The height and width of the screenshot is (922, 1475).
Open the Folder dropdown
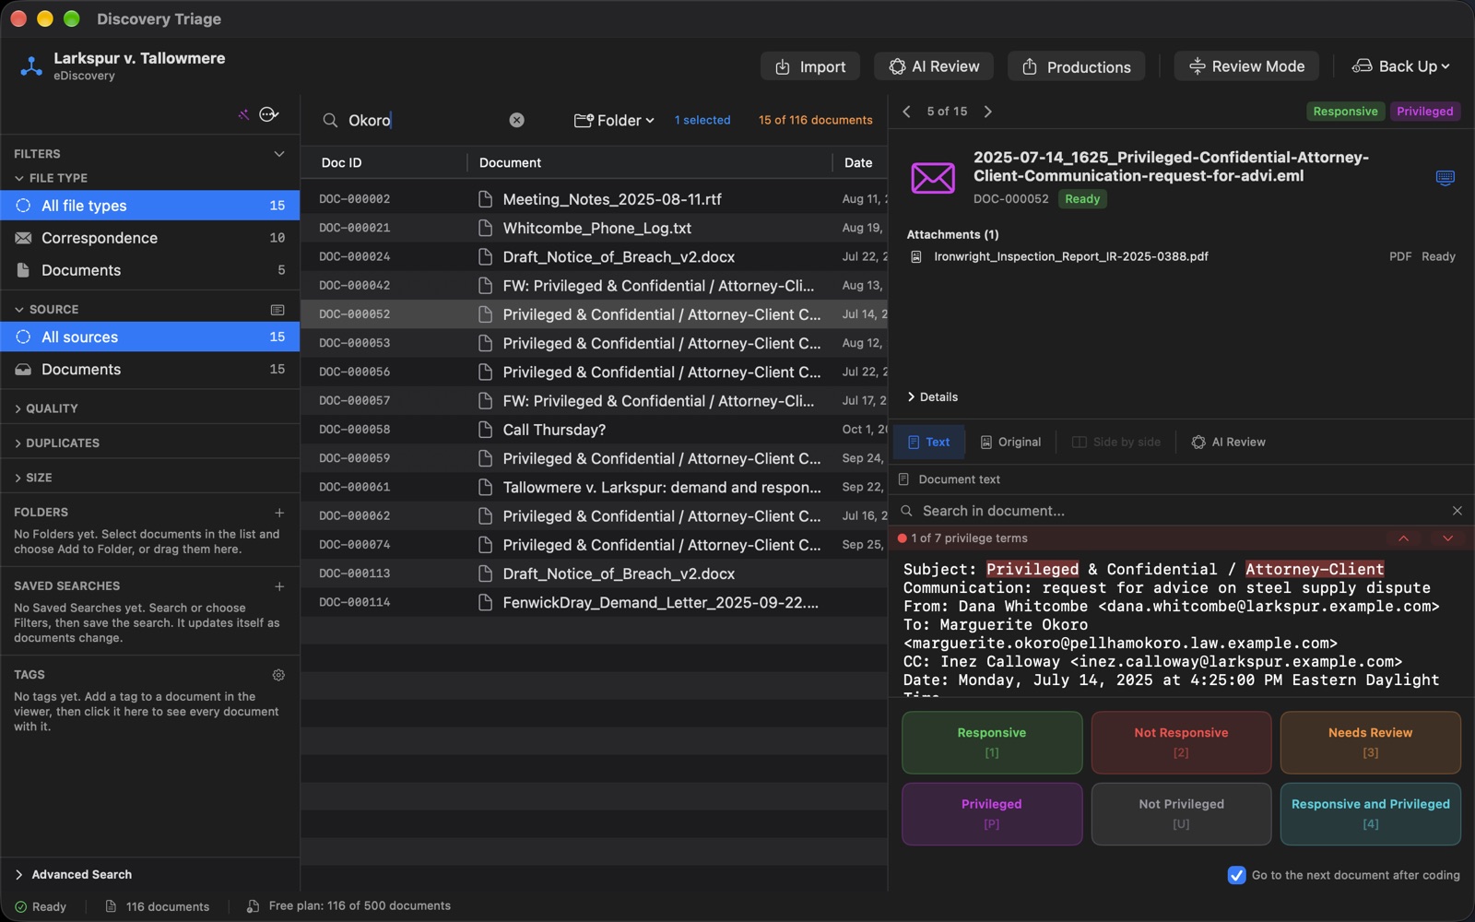(x=614, y=120)
